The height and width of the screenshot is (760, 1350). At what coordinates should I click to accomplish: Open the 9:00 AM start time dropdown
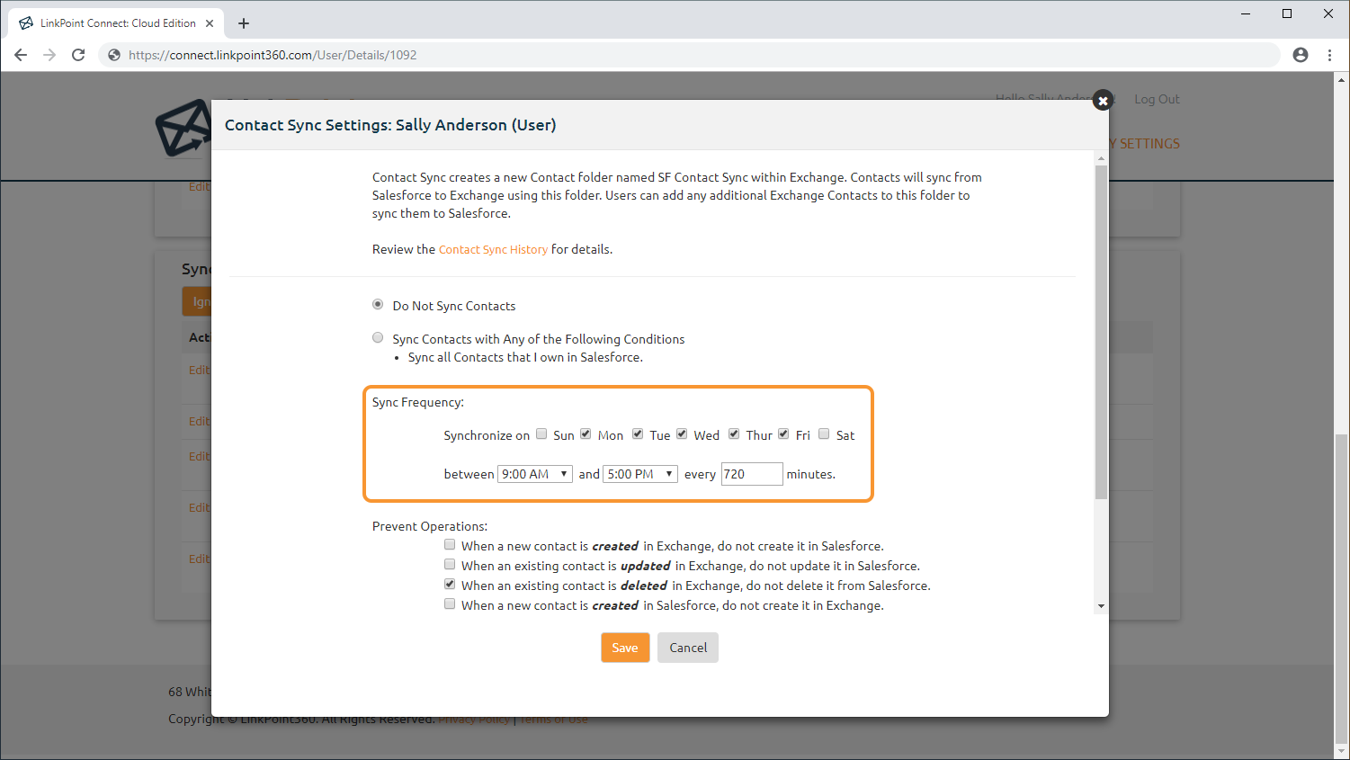(535, 474)
